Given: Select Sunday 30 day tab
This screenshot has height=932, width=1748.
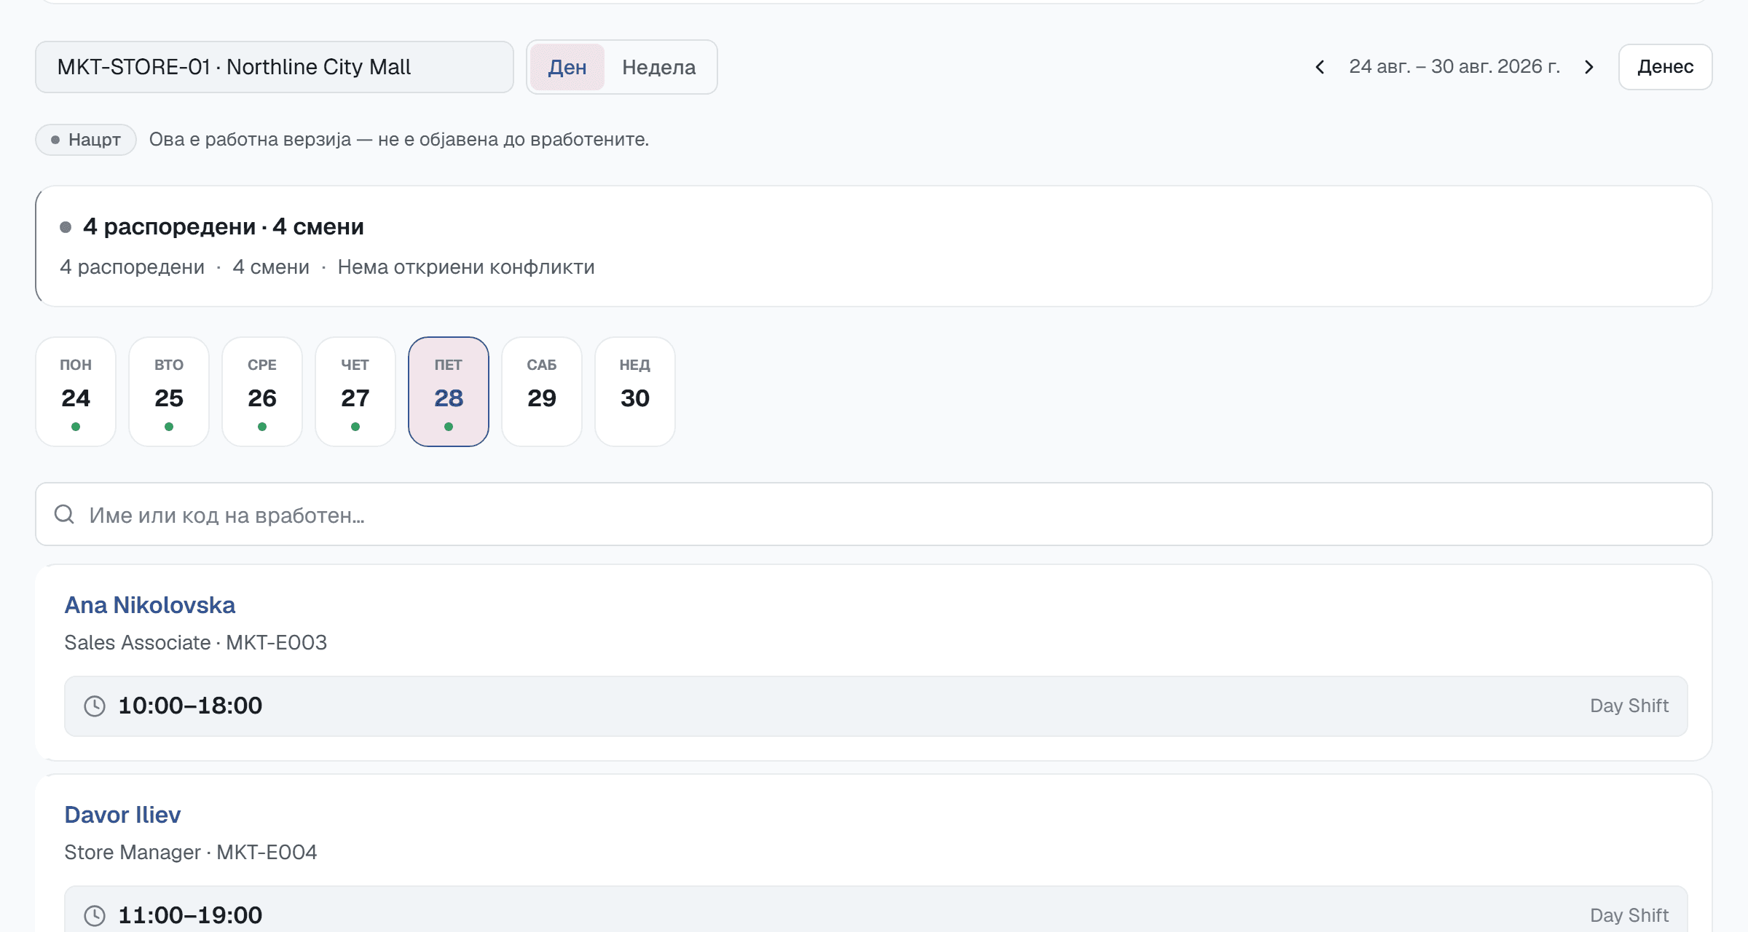Looking at the screenshot, I should [635, 392].
